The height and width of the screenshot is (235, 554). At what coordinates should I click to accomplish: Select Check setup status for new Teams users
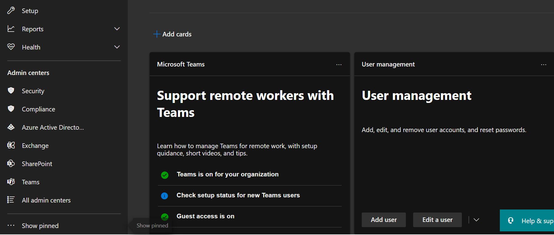pos(238,195)
